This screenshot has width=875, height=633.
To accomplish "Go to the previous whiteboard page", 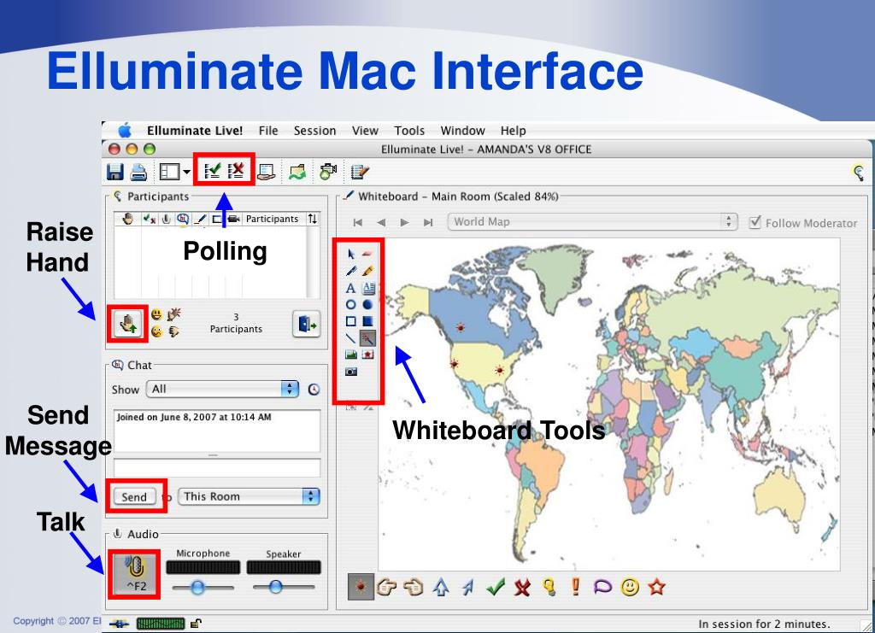I will tap(381, 222).
